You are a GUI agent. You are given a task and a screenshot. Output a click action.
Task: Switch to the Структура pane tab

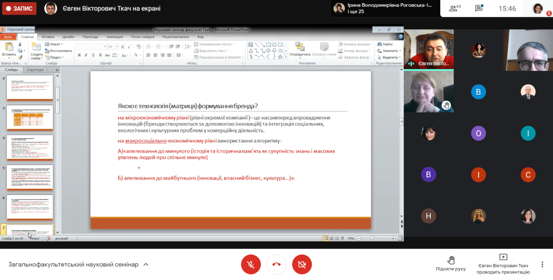pyautogui.click(x=35, y=70)
